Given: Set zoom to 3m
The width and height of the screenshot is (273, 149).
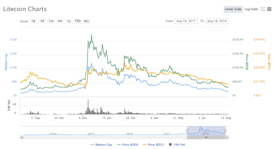Looking at the screenshot, I should pos(60,21).
